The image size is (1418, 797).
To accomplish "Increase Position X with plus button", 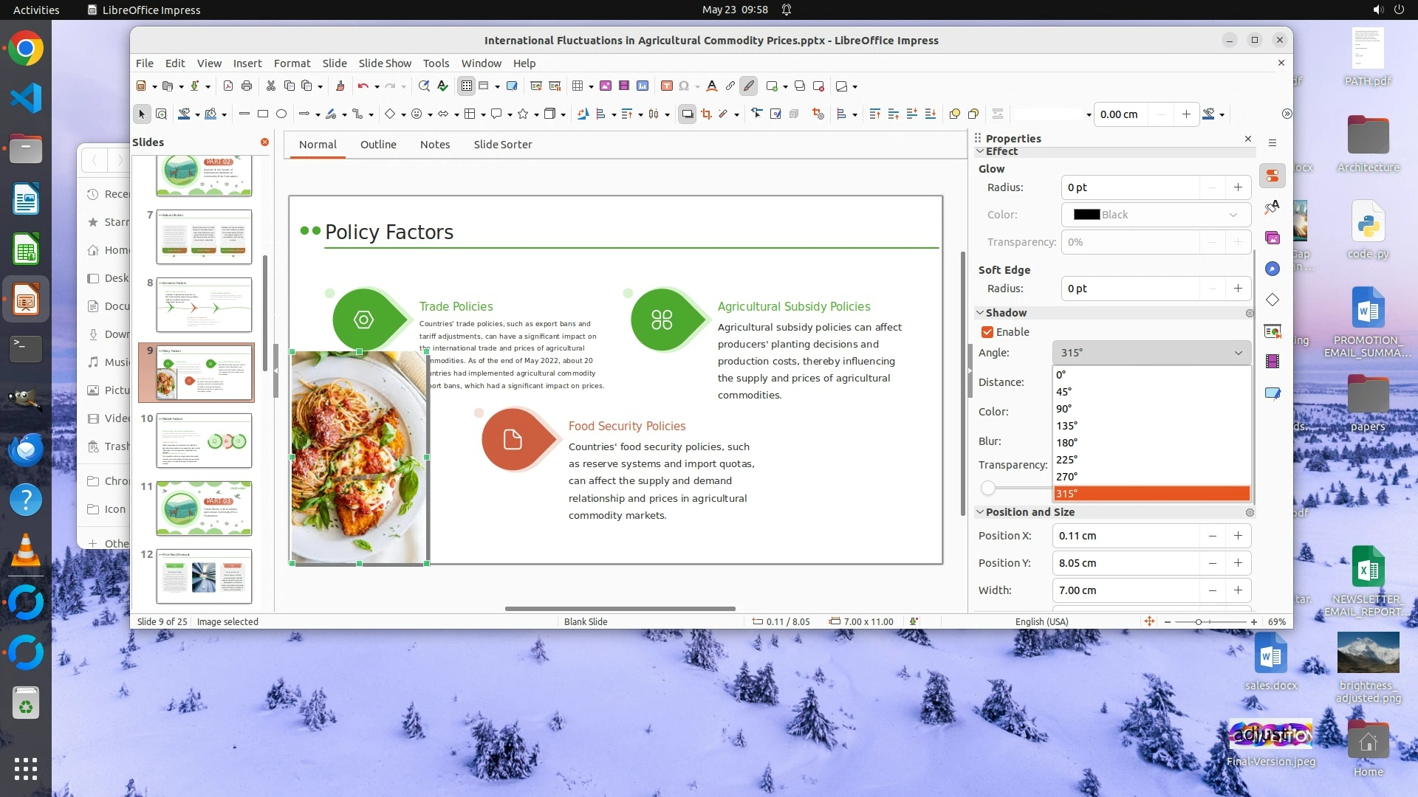I will 1238,536.
